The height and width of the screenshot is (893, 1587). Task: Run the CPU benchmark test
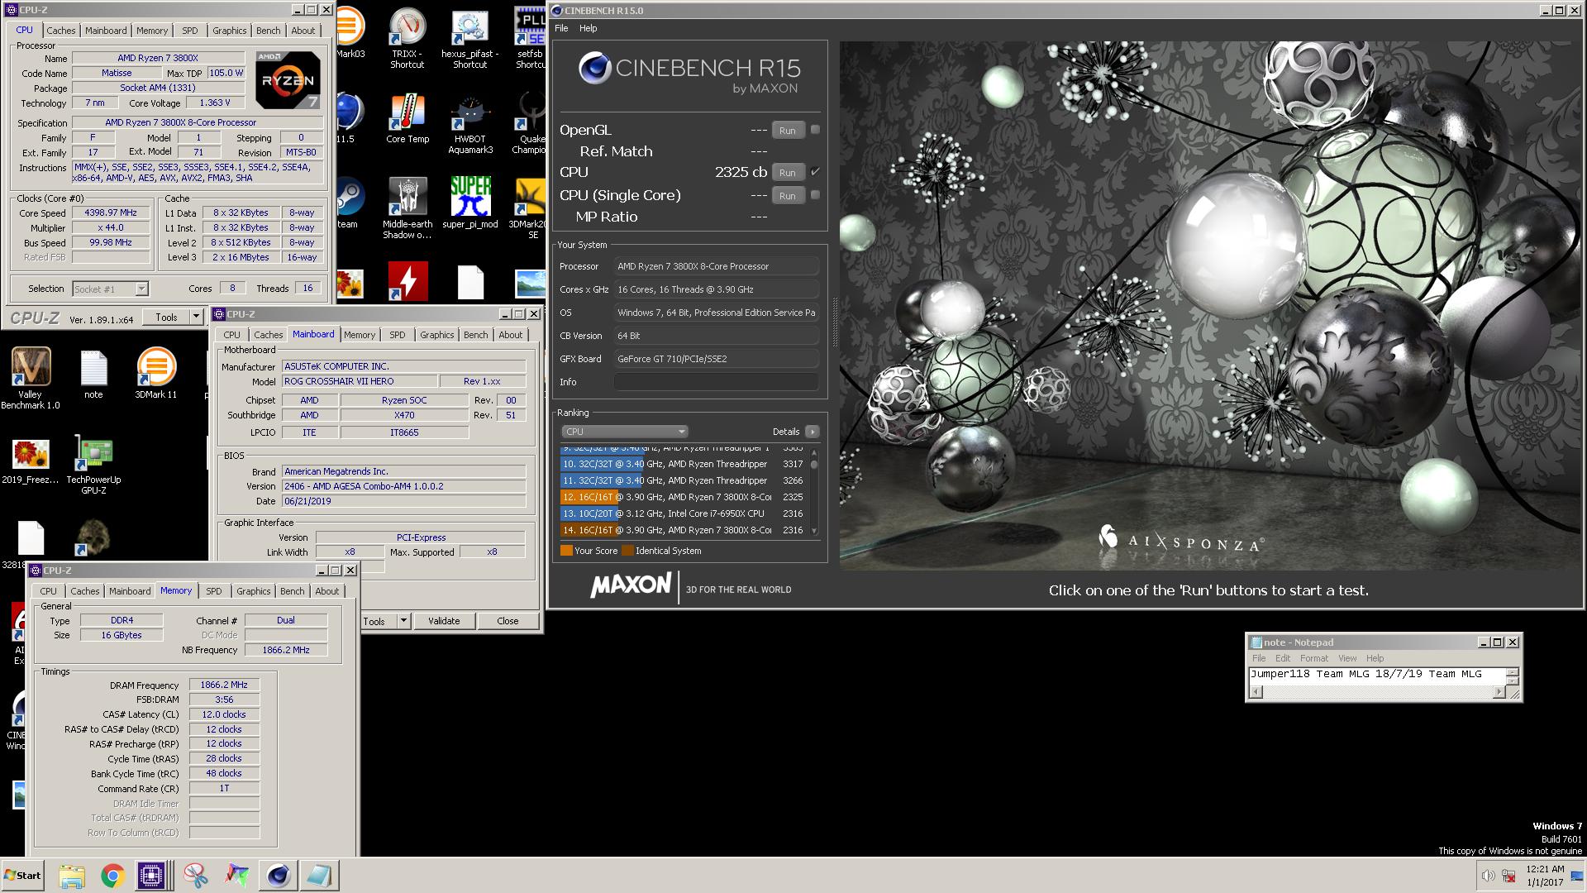coord(787,173)
